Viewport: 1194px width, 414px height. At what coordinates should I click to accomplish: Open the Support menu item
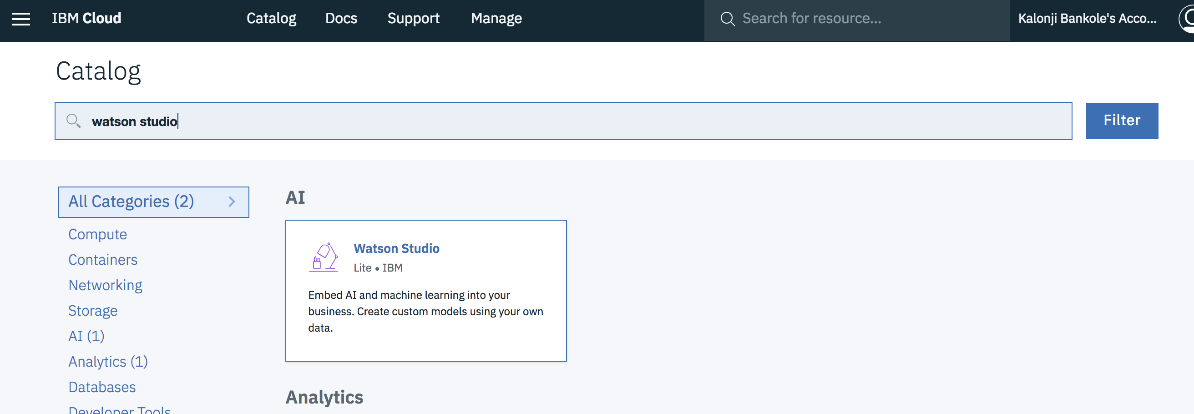pos(413,19)
